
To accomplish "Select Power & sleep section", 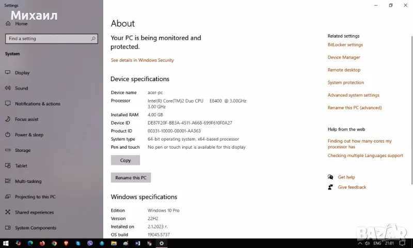I will click(29, 135).
